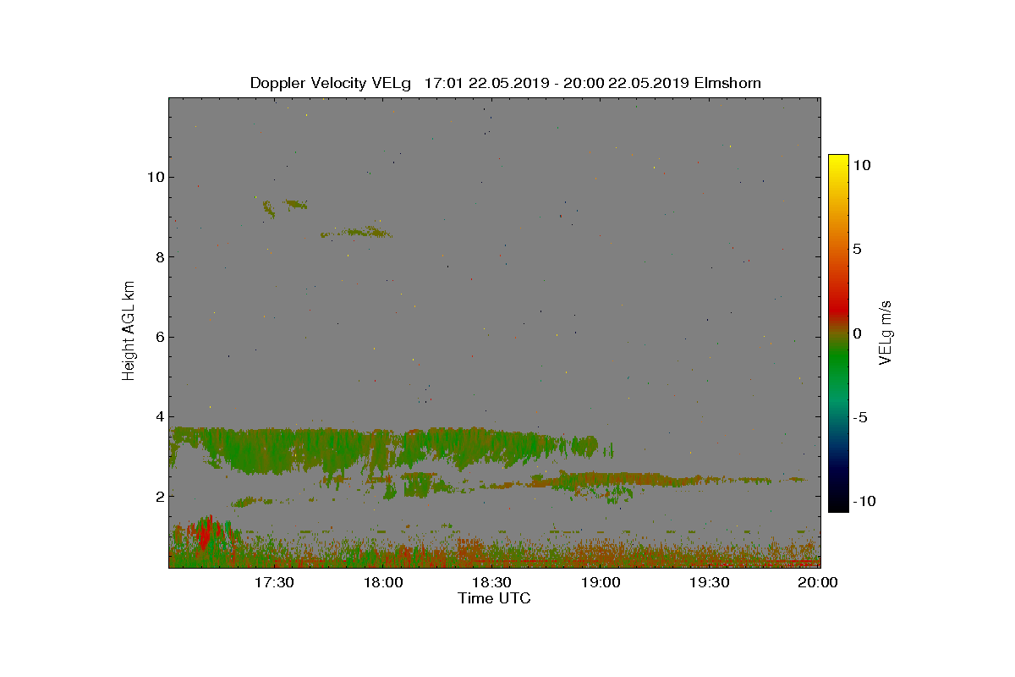Click the 2 km height tick label

point(158,496)
